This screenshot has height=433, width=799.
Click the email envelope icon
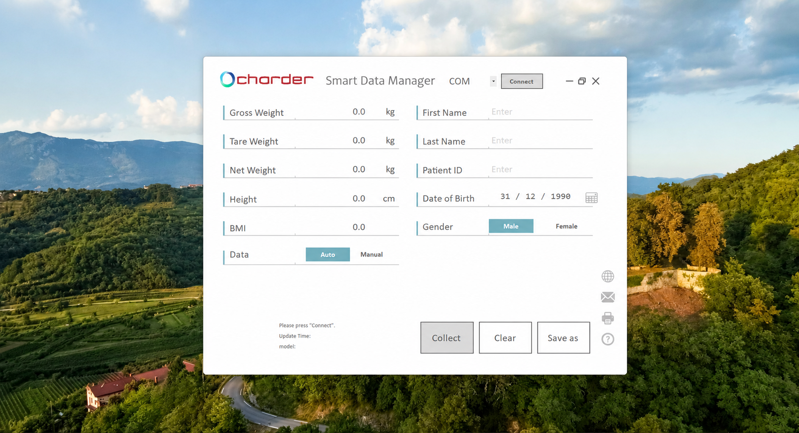[608, 297]
